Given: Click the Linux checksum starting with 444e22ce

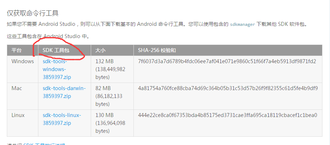Looking at the screenshot, I should [x=227, y=115].
